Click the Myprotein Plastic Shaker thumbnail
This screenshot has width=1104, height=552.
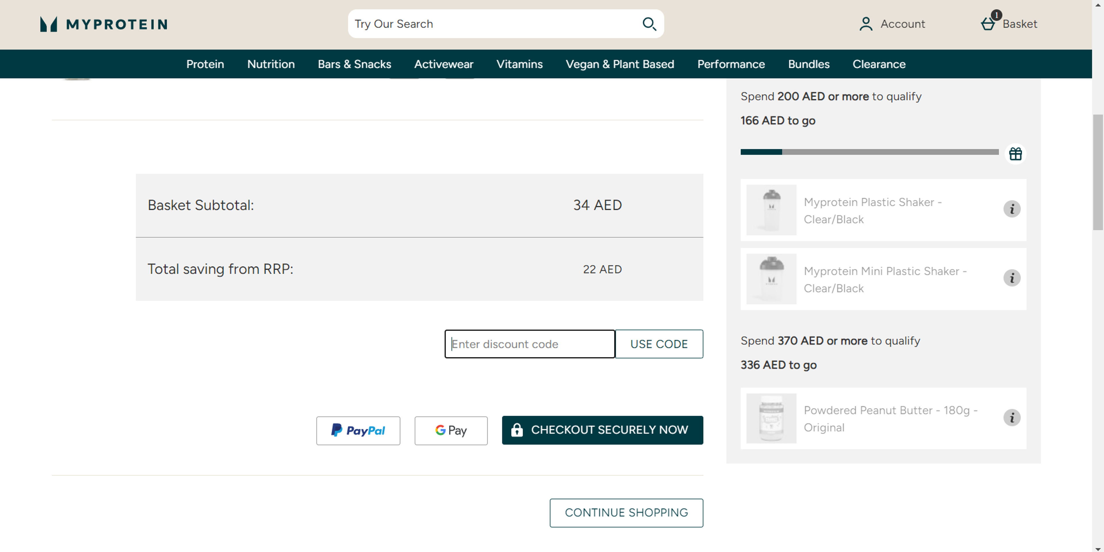[771, 210]
